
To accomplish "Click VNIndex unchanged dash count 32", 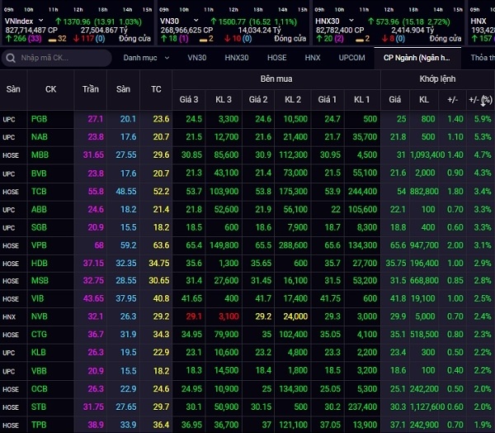I will [62, 39].
